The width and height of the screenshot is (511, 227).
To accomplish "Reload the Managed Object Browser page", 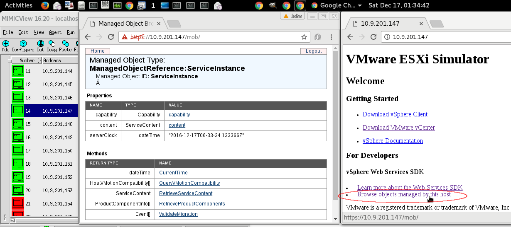I will (111, 37).
